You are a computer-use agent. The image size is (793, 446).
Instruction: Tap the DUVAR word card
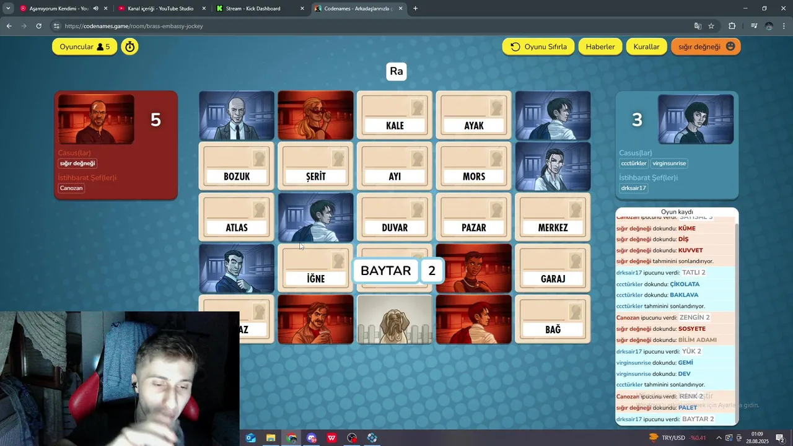click(x=395, y=217)
